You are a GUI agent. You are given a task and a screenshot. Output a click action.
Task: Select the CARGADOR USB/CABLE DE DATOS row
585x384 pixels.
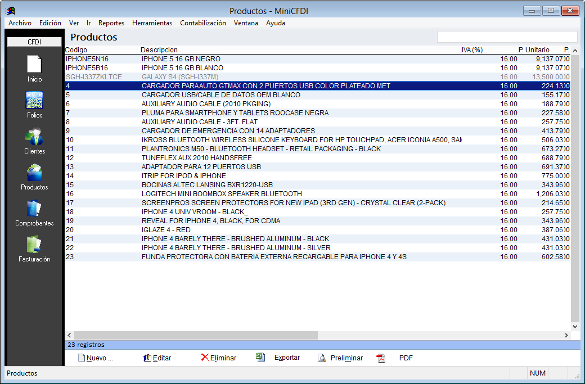[317, 94]
